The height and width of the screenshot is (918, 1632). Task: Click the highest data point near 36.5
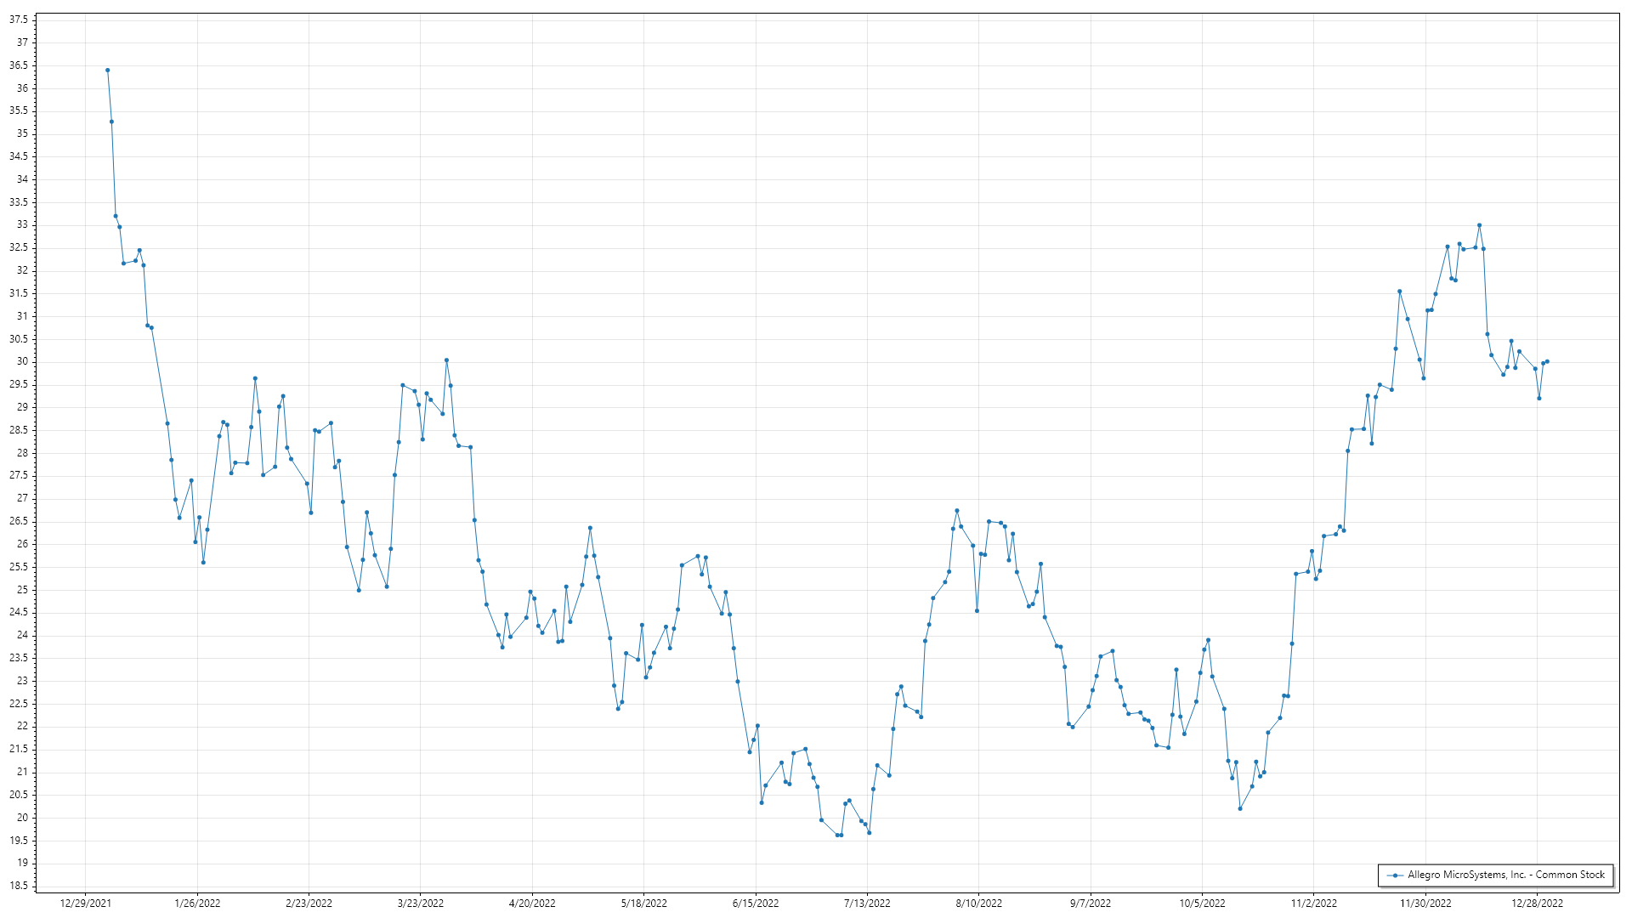[107, 71]
